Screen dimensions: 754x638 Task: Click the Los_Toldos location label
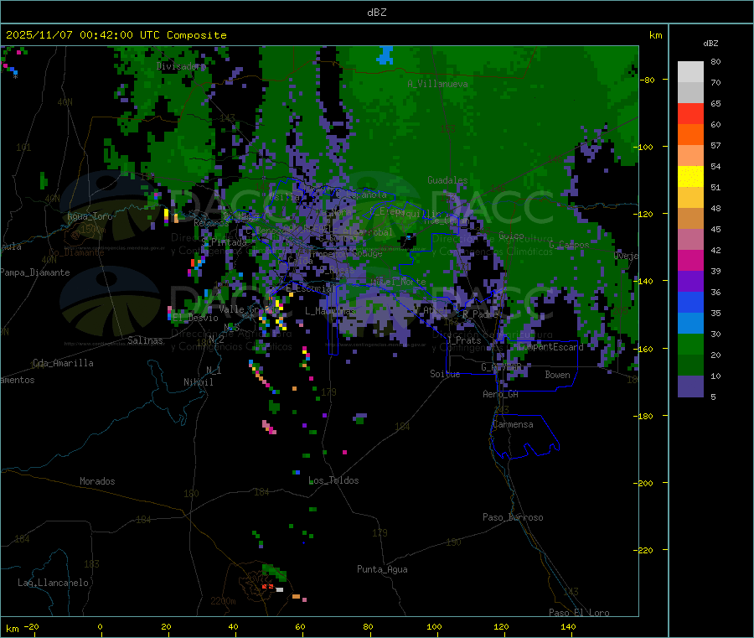click(333, 480)
